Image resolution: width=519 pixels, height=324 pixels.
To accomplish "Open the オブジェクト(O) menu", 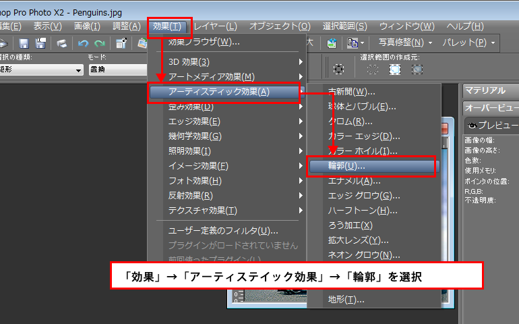I will coord(280,26).
